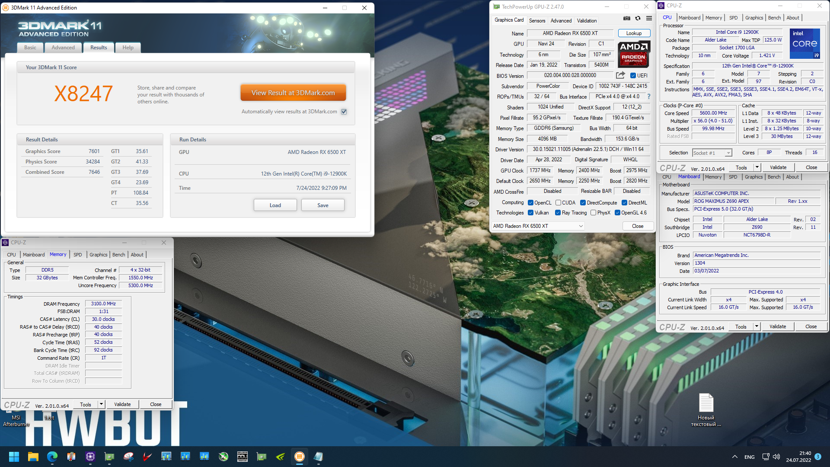
Task: Click DDU icon in taskbar
Action: (243, 457)
